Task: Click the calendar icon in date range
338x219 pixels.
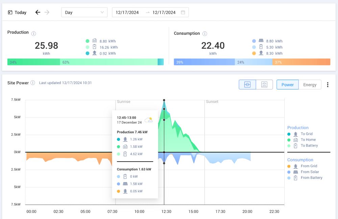Action: [x=183, y=12]
